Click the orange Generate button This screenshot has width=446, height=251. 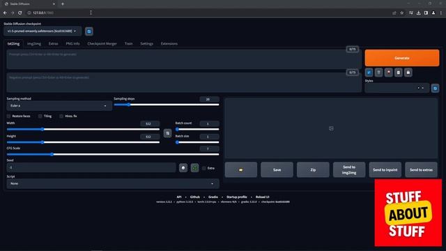coord(402,58)
